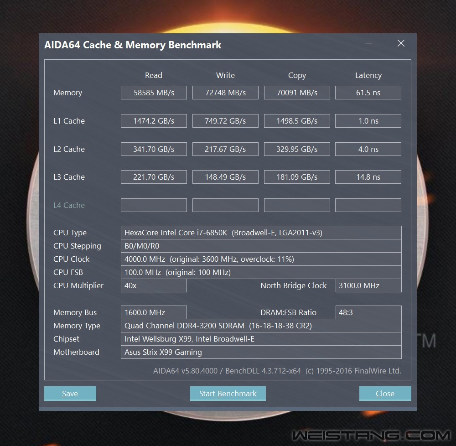The width and height of the screenshot is (456, 446).
Task: Click the empty L4 Cache Latency field
Action: (368, 205)
